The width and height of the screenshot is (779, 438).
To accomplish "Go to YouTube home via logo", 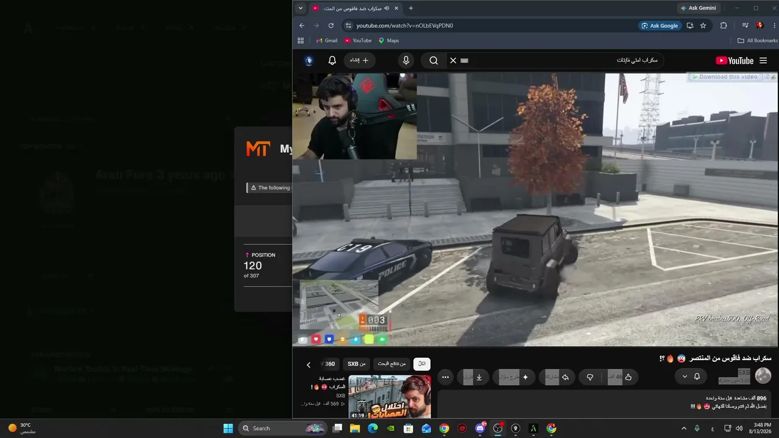I will [x=735, y=61].
